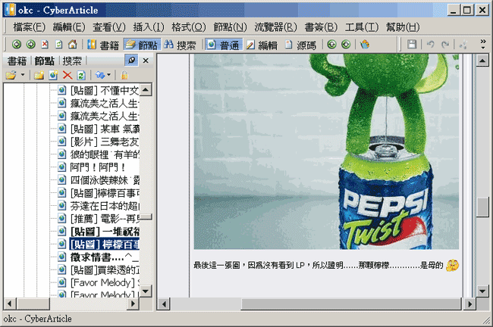
Task: Open the 搜索 search binoculars toolbar button
Action: point(180,45)
